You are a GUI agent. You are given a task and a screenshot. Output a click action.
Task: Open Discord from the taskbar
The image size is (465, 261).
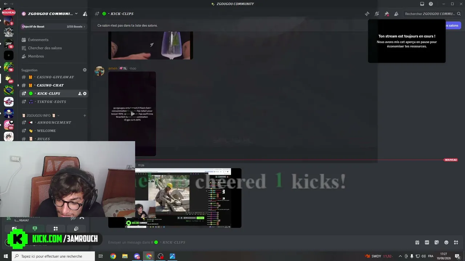(137, 256)
